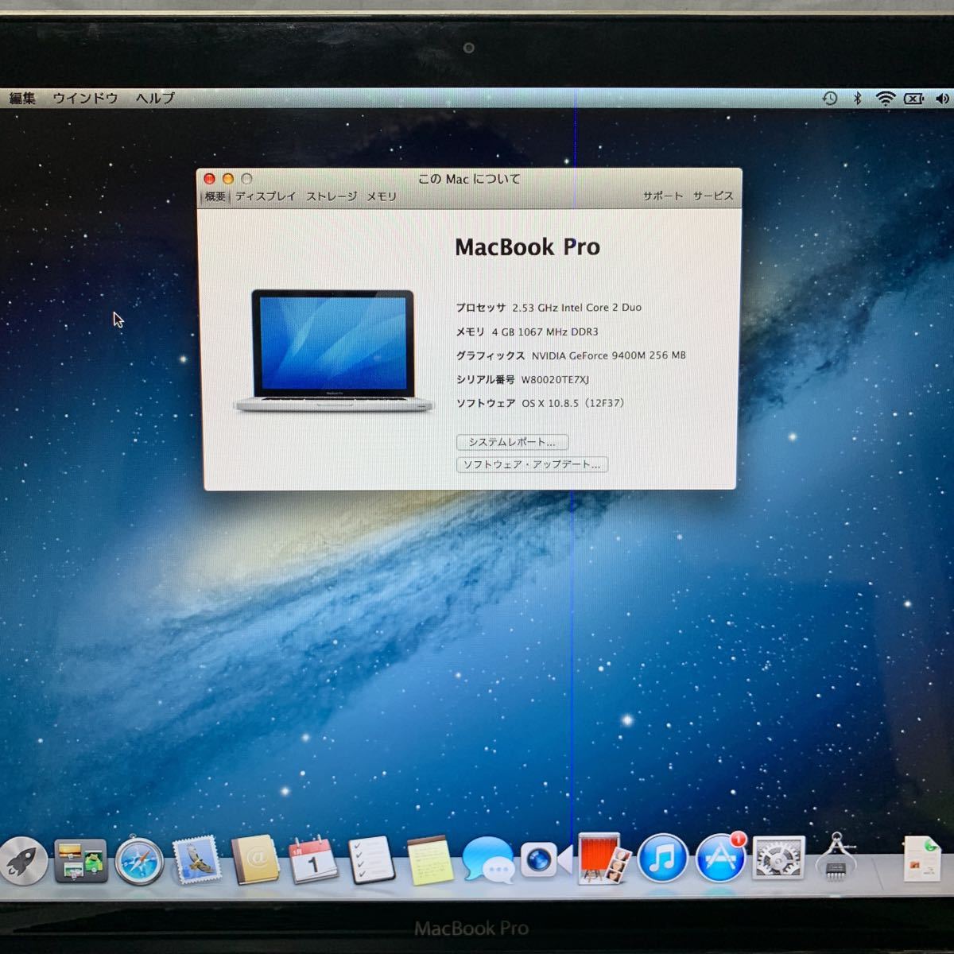This screenshot has width=954, height=954.
Task: Switch to the メモリ tab
Action: [x=382, y=196]
